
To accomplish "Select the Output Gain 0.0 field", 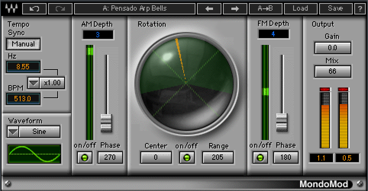I will 332,48.
